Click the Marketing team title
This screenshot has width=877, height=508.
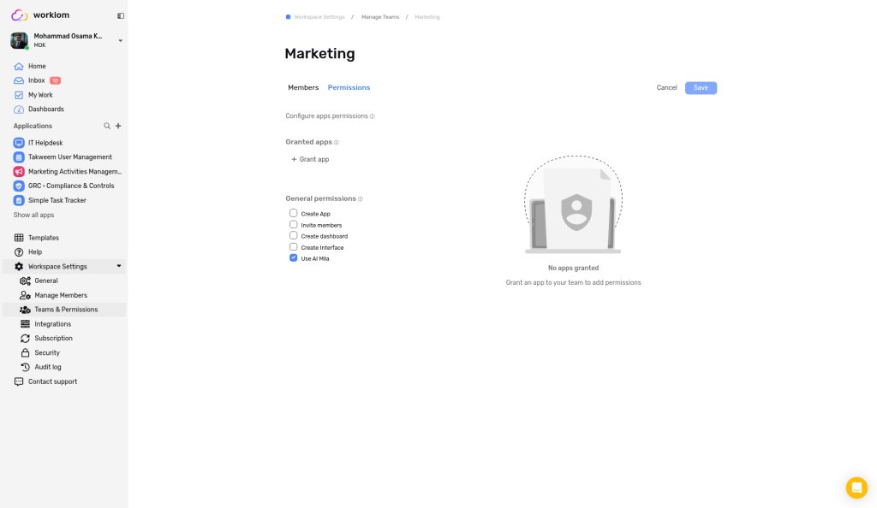pyautogui.click(x=320, y=54)
